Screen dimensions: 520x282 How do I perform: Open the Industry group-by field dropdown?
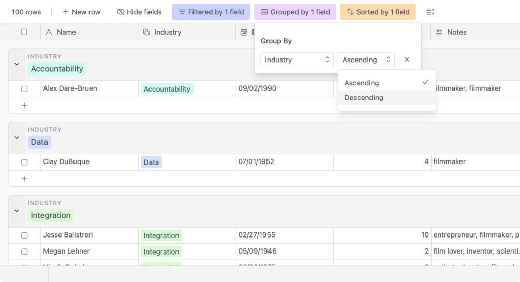click(x=296, y=60)
